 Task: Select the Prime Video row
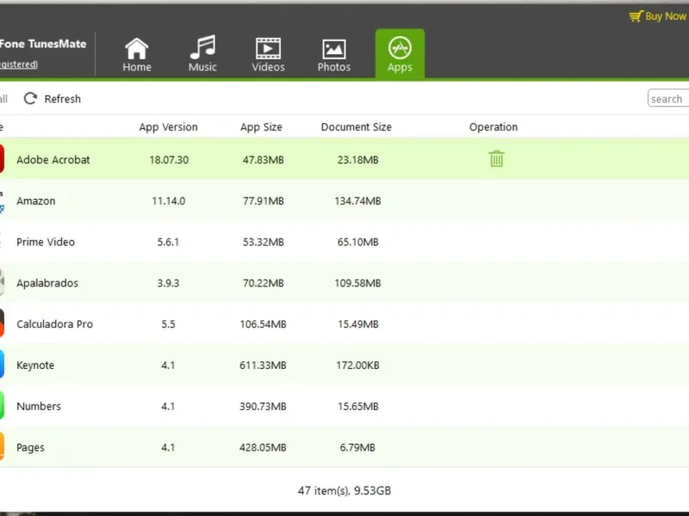coord(344,242)
